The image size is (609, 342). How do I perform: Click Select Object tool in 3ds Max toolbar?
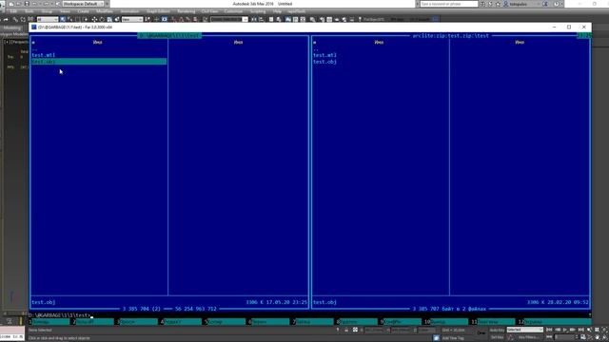coord(63,19)
